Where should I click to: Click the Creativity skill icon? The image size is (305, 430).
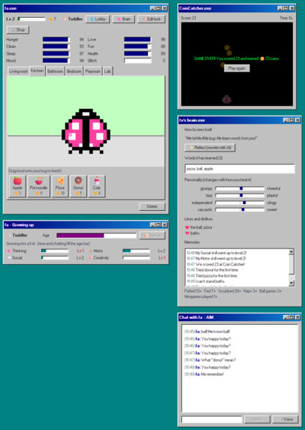91,258
